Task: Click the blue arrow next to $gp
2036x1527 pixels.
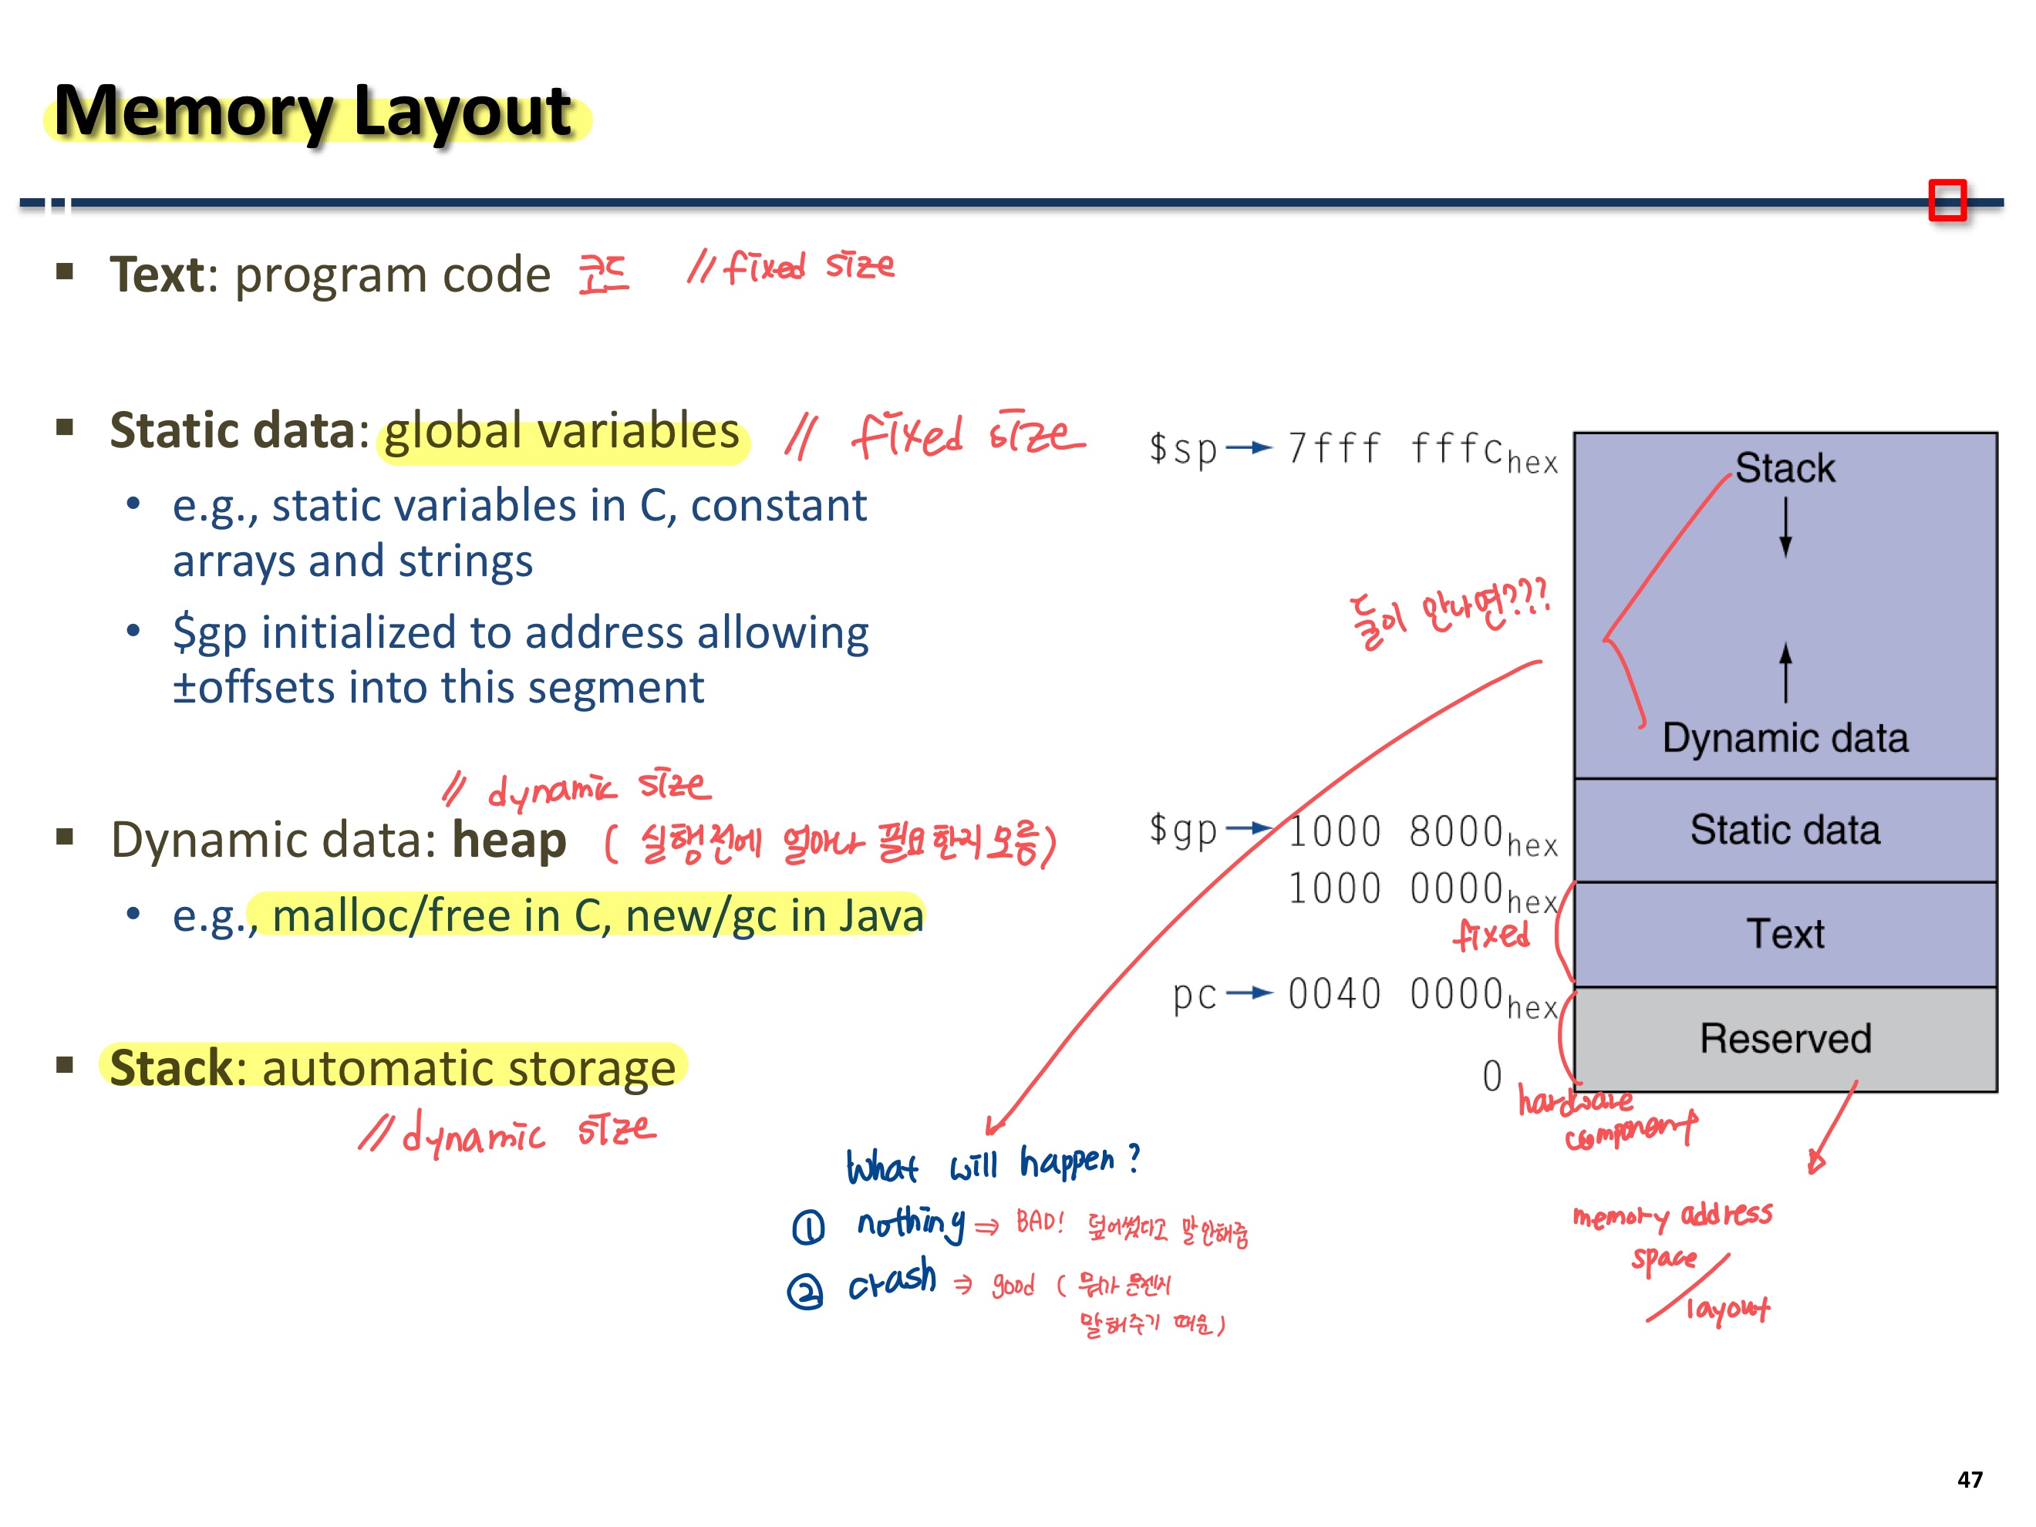Action: coord(1249,828)
